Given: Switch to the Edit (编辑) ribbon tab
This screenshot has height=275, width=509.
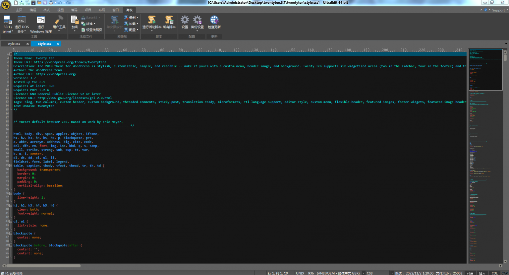Looking at the screenshot, I should tap(33, 10).
